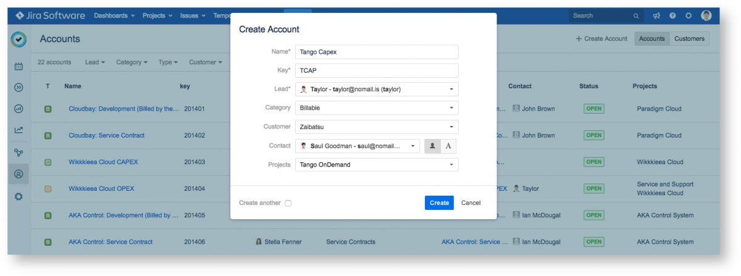Expand the Projects dropdown showing Tango OnDemand

[377, 165]
